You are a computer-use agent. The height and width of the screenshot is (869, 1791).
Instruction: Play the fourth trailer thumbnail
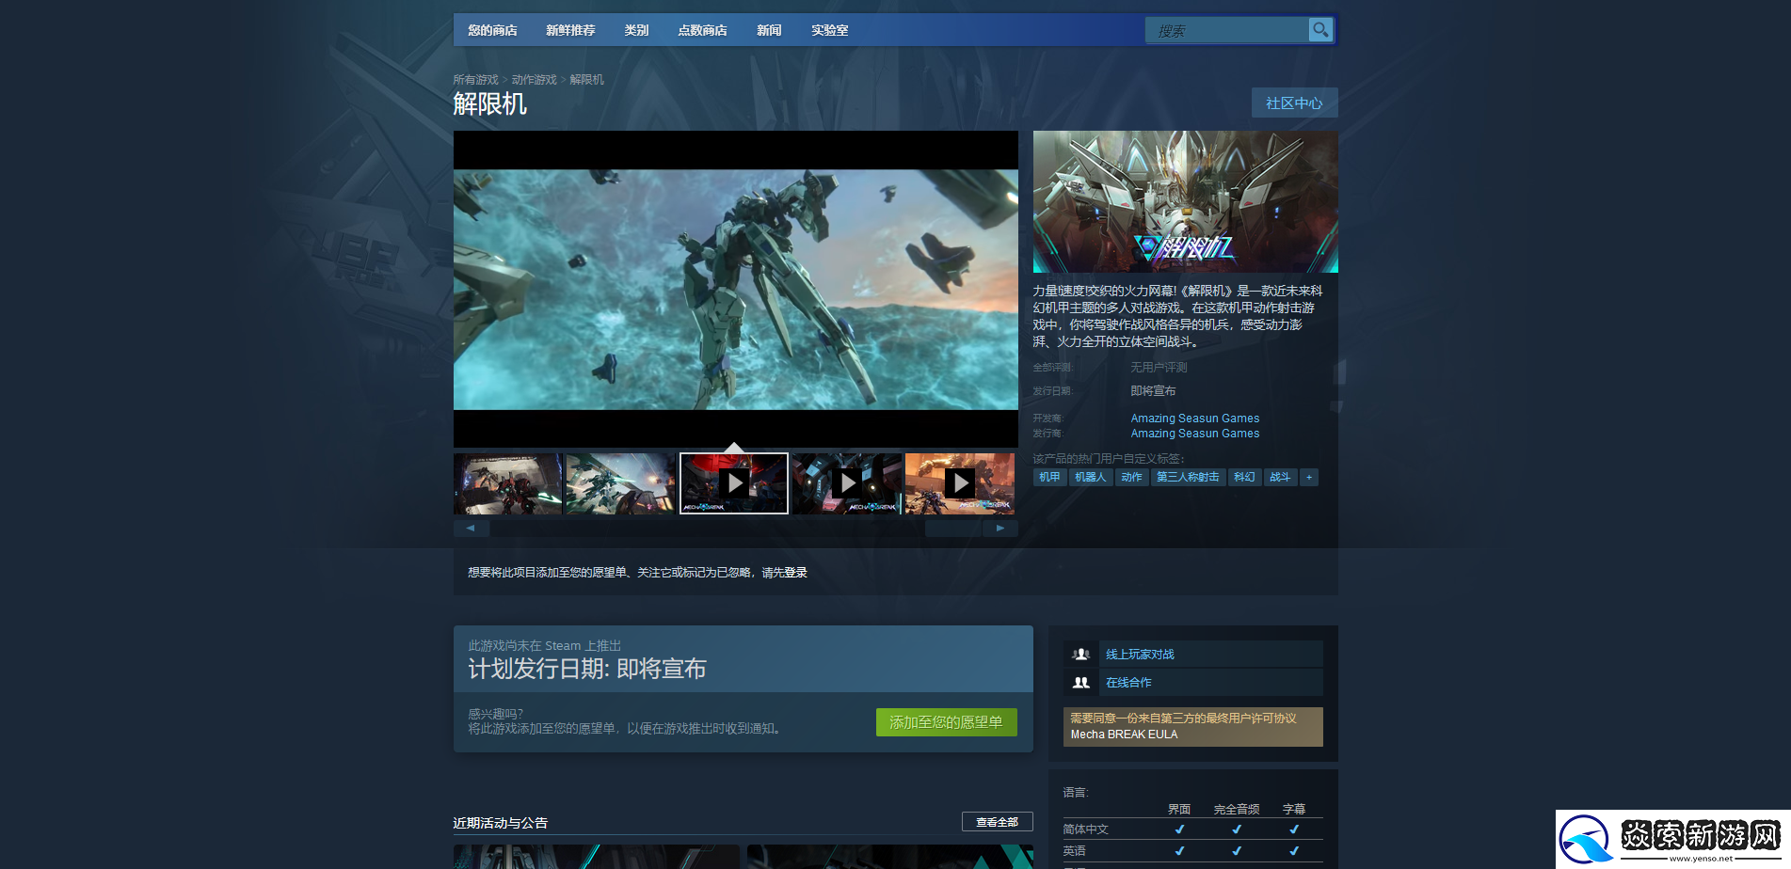tap(847, 483)
